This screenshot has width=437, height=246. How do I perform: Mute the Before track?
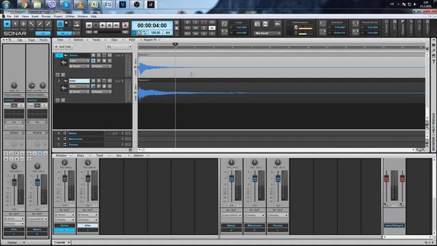94,55
